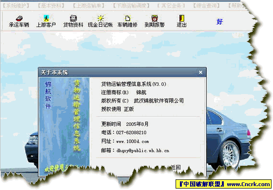Image resolution: width=273 pixels, height=190 pixels.
Task: Click the 武汉锦航软件有限公司 copyright text
Action: 159,101
